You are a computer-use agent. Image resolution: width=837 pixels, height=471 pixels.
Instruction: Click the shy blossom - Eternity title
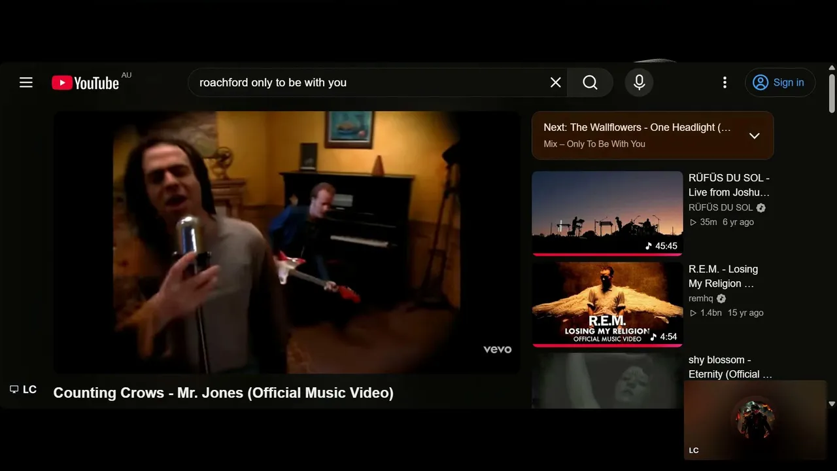pyautogui.click(x=730, y=367)
